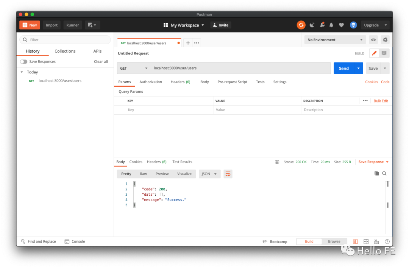Open the Tests tab
Screen dimensions: 409x268
pos(260,82)
